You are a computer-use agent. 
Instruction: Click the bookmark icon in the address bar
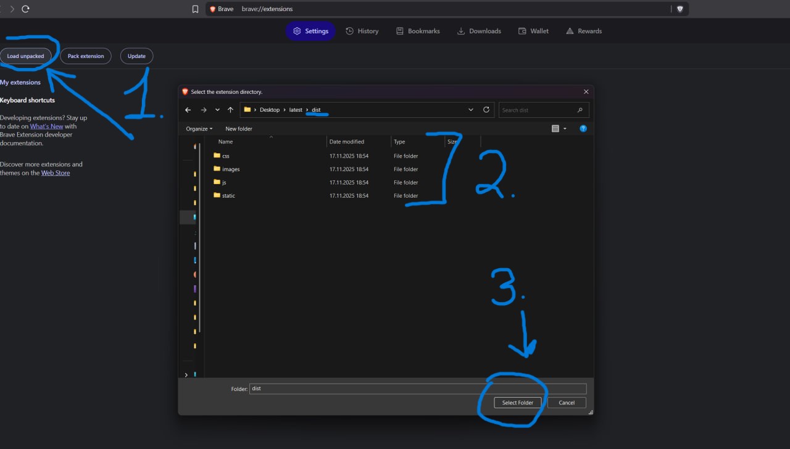coord(195,9)
